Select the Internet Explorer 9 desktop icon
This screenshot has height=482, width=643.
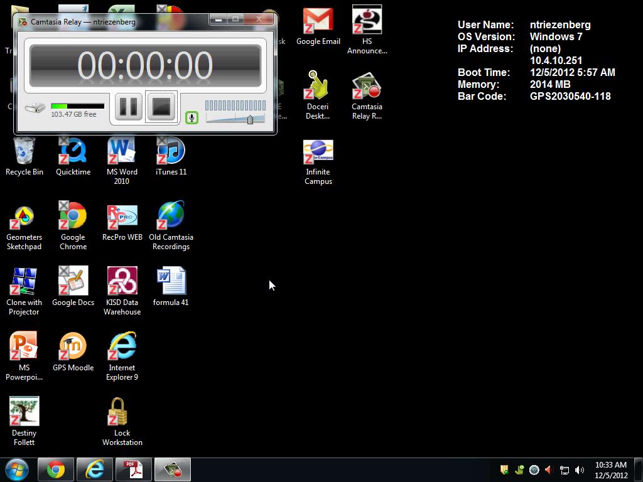(122, 357)
